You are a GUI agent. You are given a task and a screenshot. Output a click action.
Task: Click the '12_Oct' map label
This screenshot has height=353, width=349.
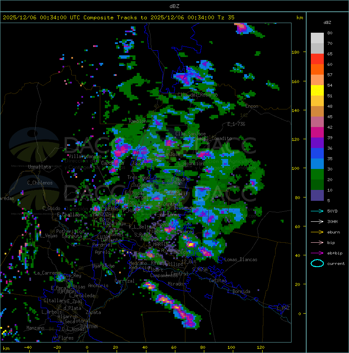tap(189, 262)
